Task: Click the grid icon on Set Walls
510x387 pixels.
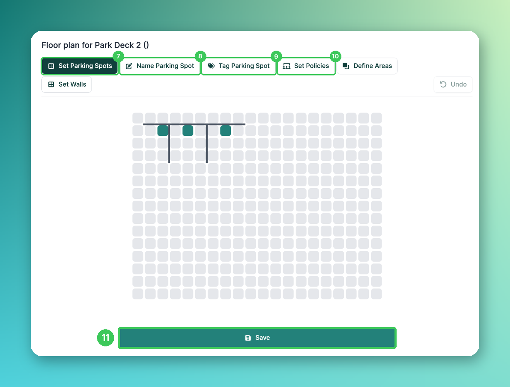Action: click(51, 84)
